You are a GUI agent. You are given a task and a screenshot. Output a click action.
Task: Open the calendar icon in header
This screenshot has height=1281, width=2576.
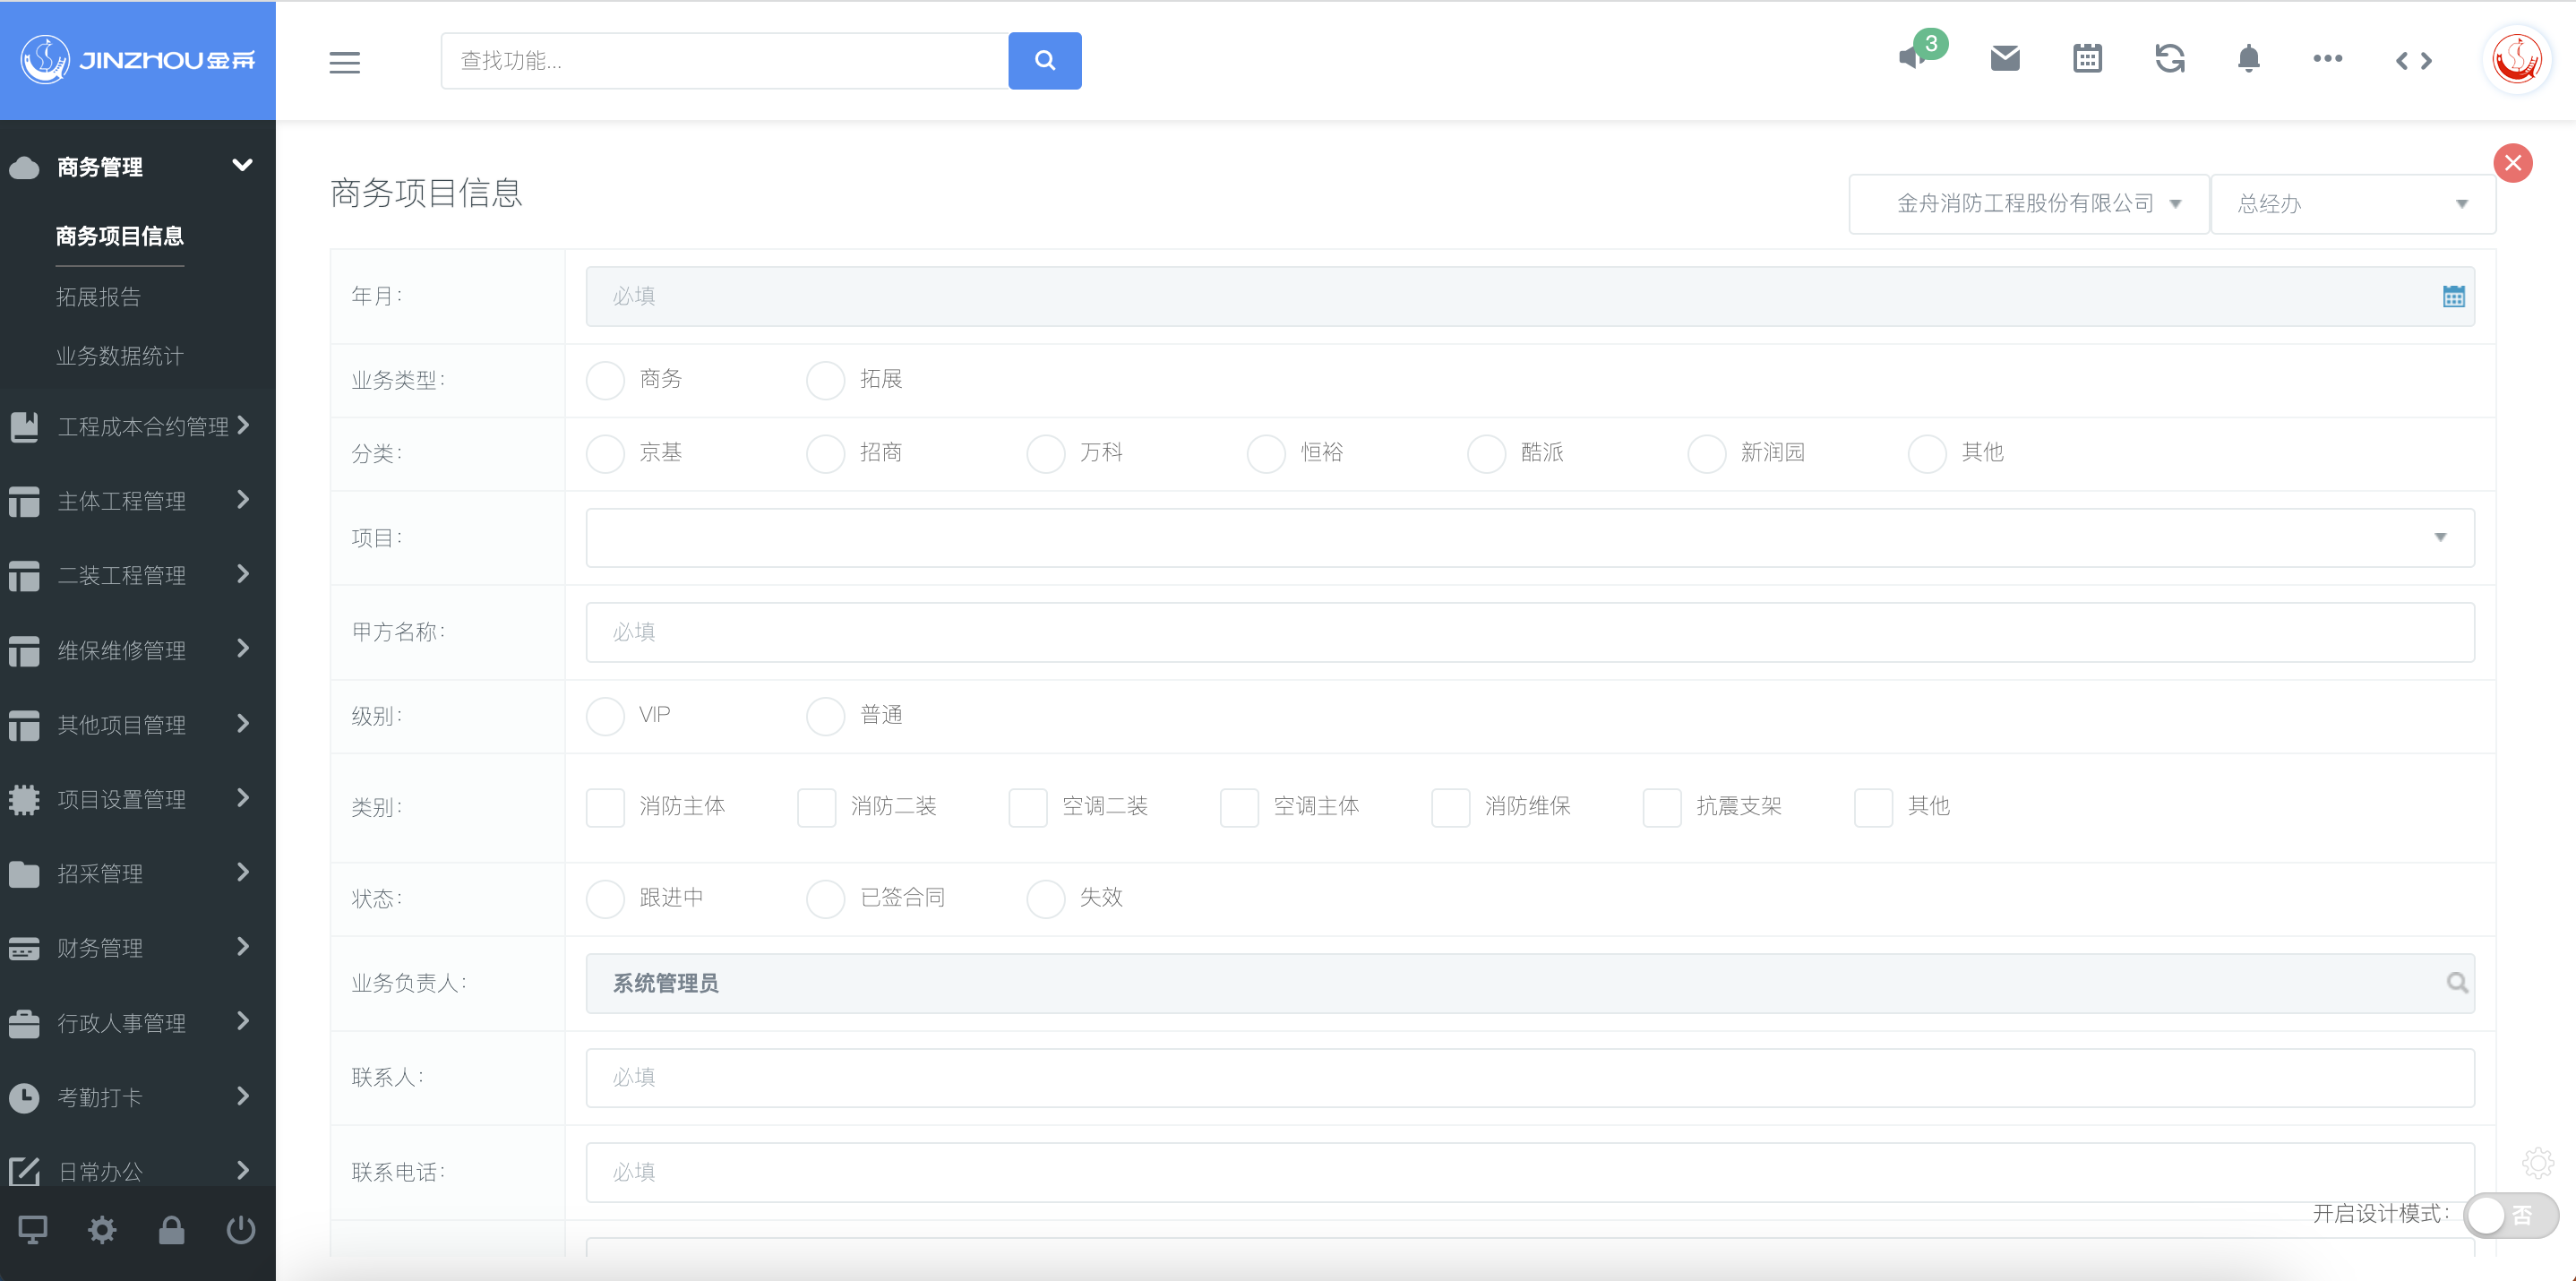(x=2087, y=59)
